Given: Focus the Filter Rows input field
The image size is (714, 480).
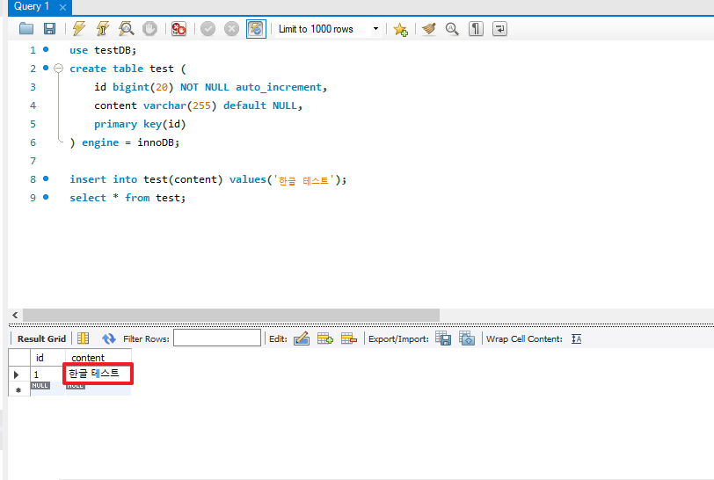Looking at the screenshot, I should pyautogui.click(x=217, y=338).
